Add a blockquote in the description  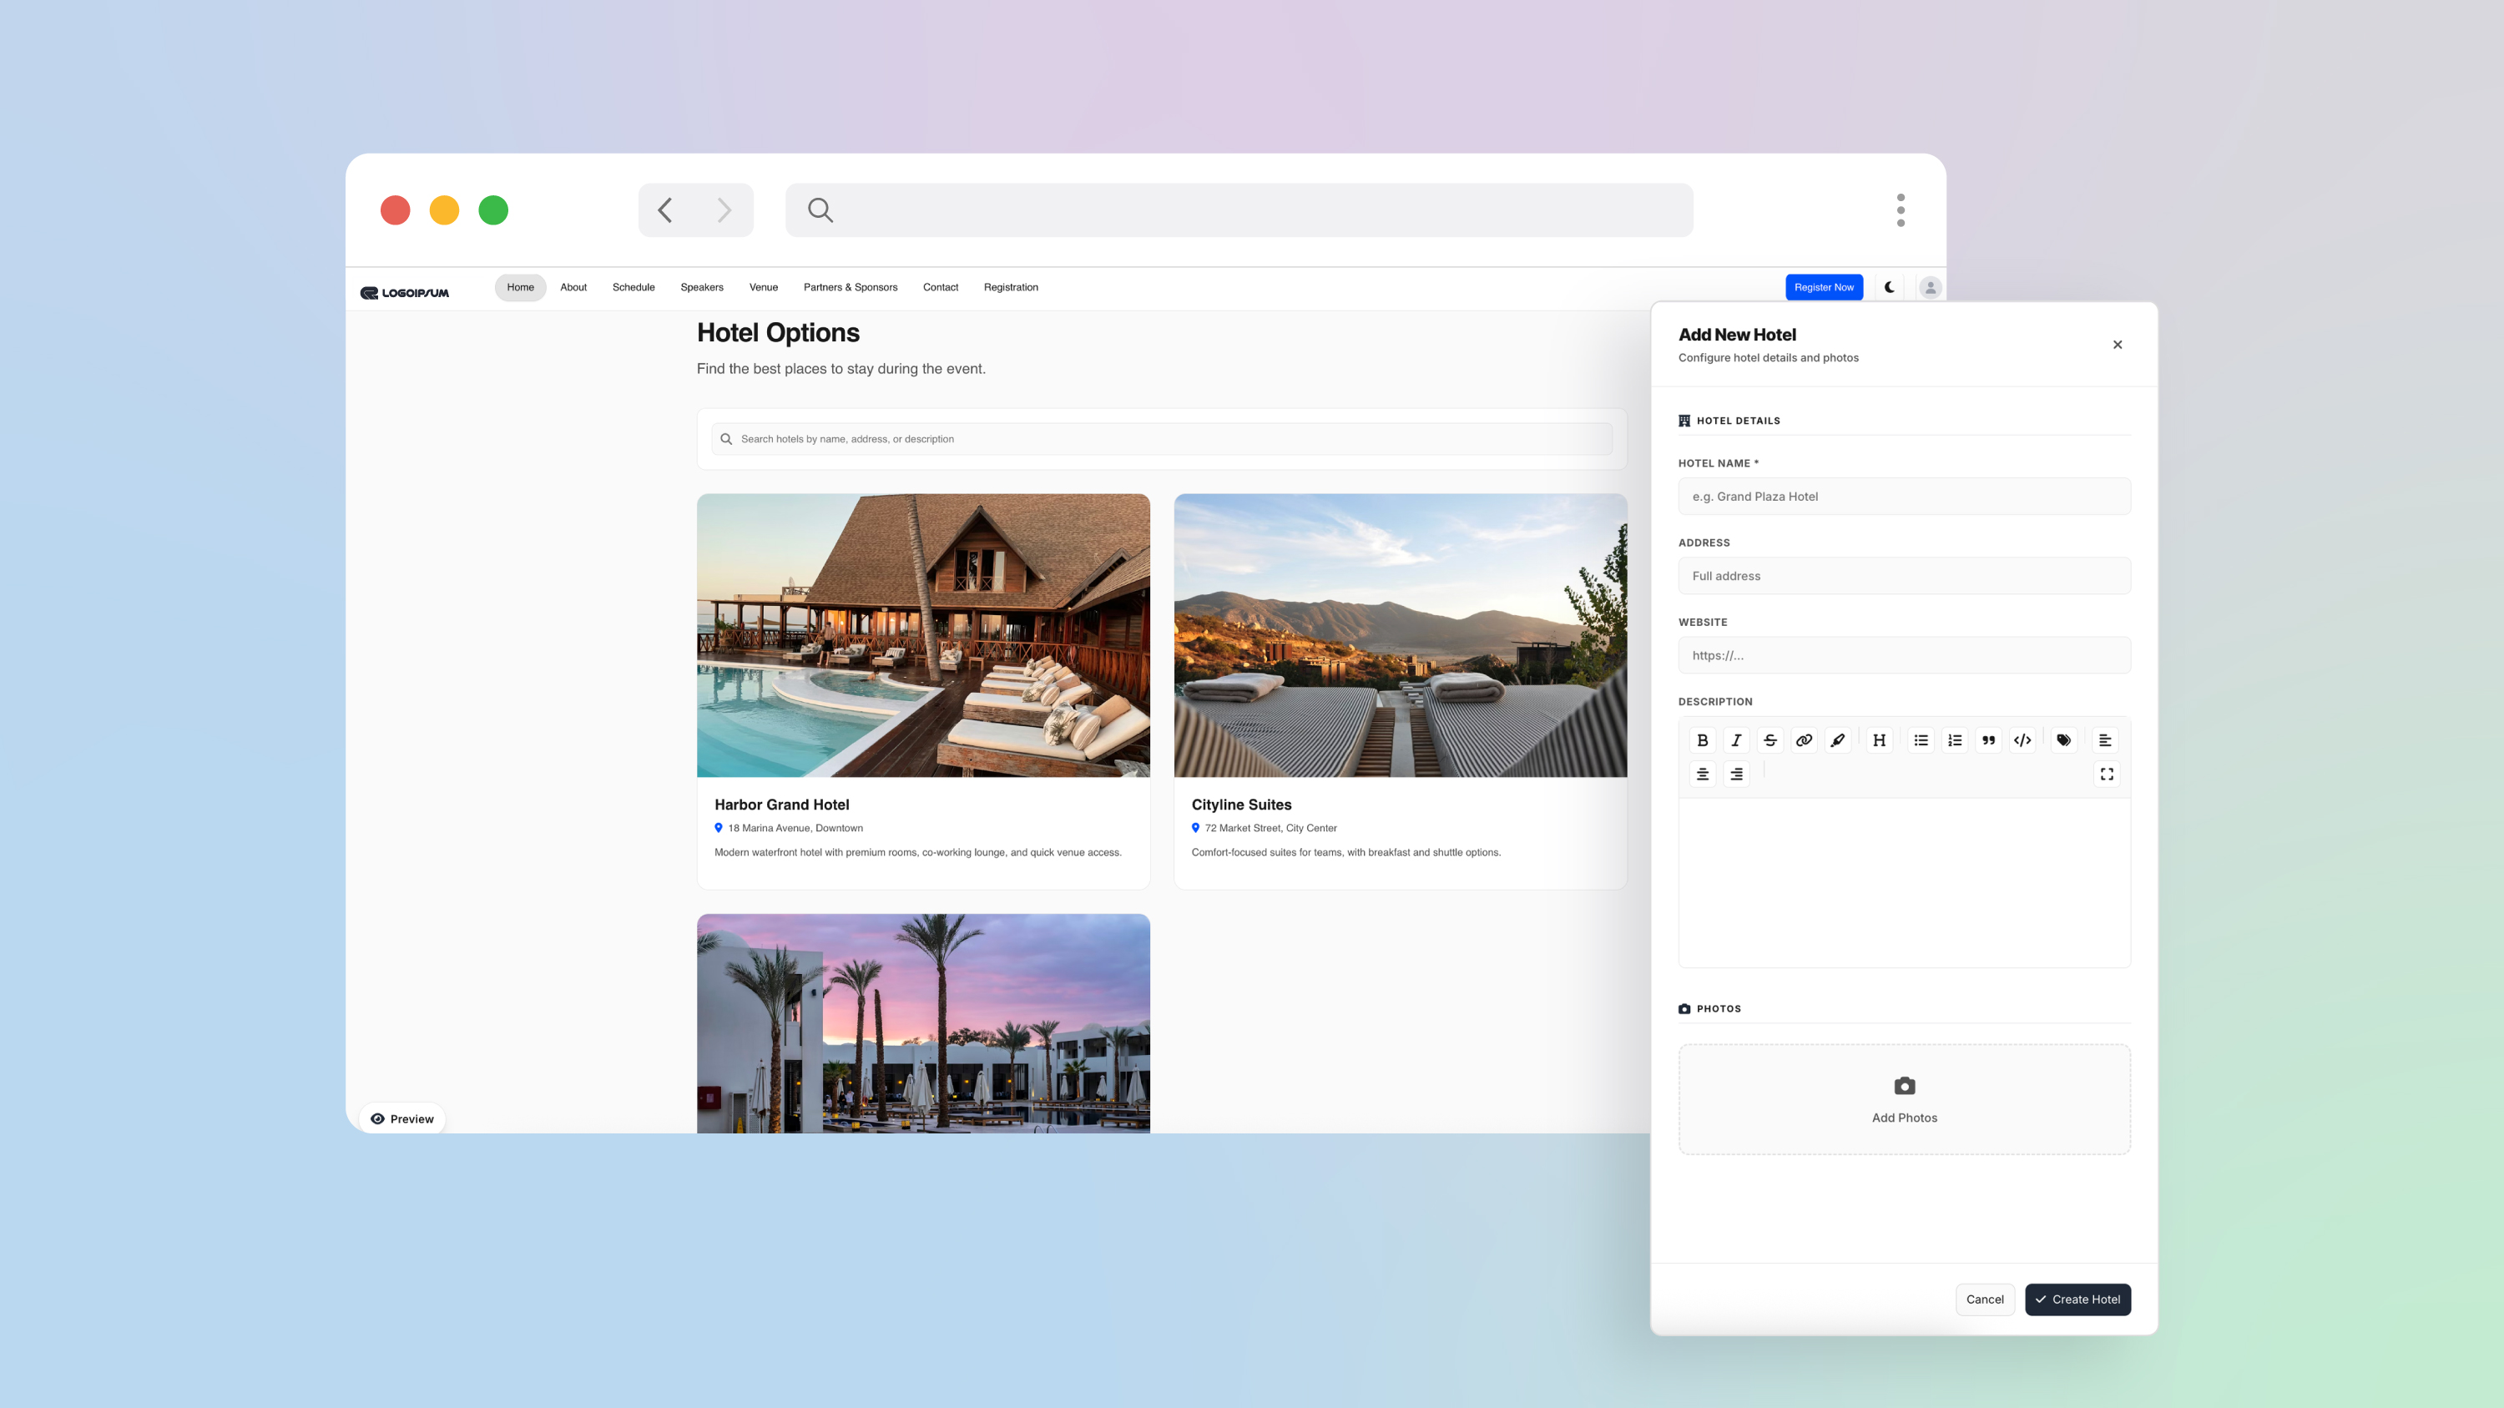point(1989,740)
